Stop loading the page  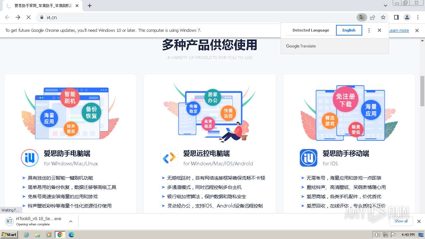[29, 17]
